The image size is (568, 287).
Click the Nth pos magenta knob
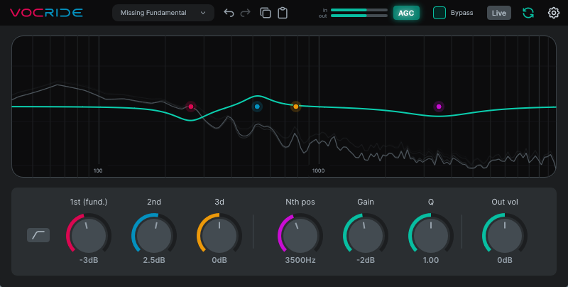pos(300,235)
